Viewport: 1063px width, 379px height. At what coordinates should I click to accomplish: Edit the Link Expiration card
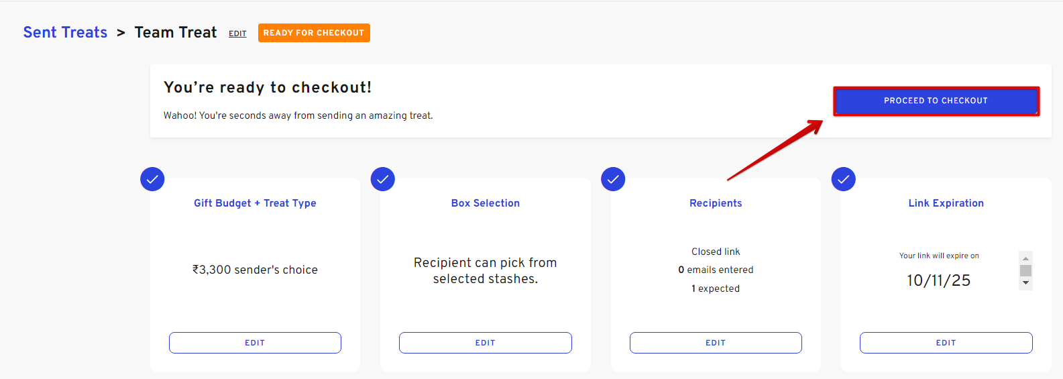[946, 343]
